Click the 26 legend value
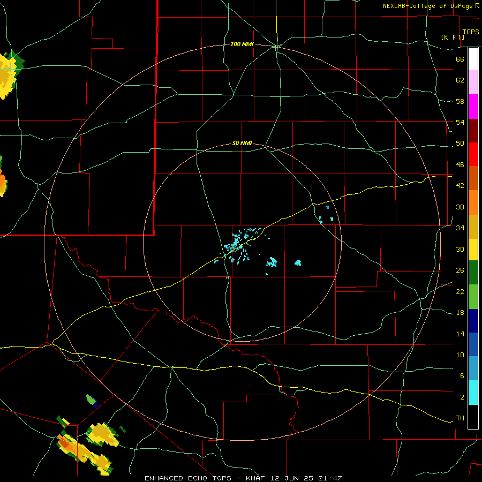482x482 pixels. pyautogui.click(x=460, y=270)
